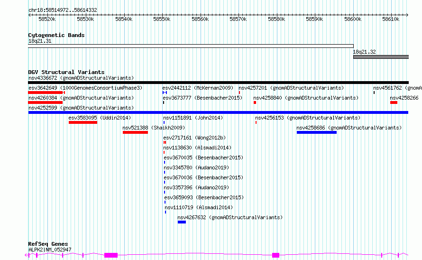Click the 58550k ruler tick label
The height and width of the screenshot is (260, 422).
[162, 19]
